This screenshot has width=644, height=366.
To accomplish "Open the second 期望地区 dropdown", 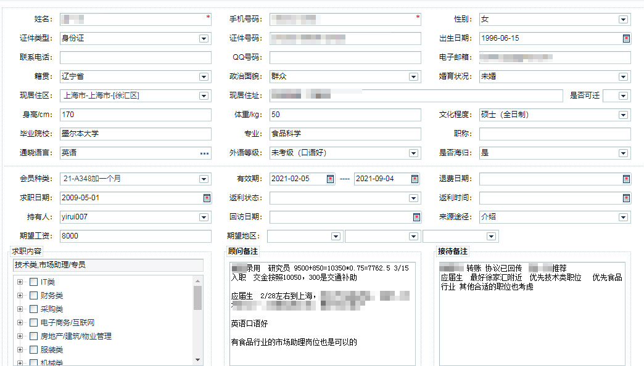I will (x=413, y=237).
